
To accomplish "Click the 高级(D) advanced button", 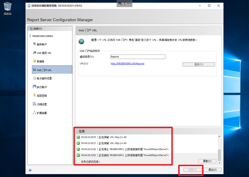I will point(199,64).
